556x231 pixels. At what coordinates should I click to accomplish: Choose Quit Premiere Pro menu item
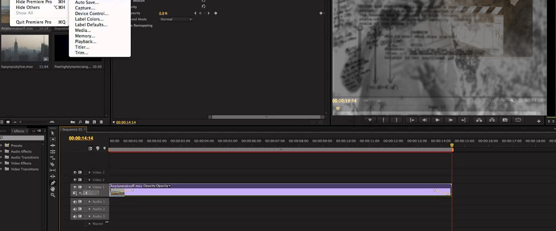(x=40, y=22)
